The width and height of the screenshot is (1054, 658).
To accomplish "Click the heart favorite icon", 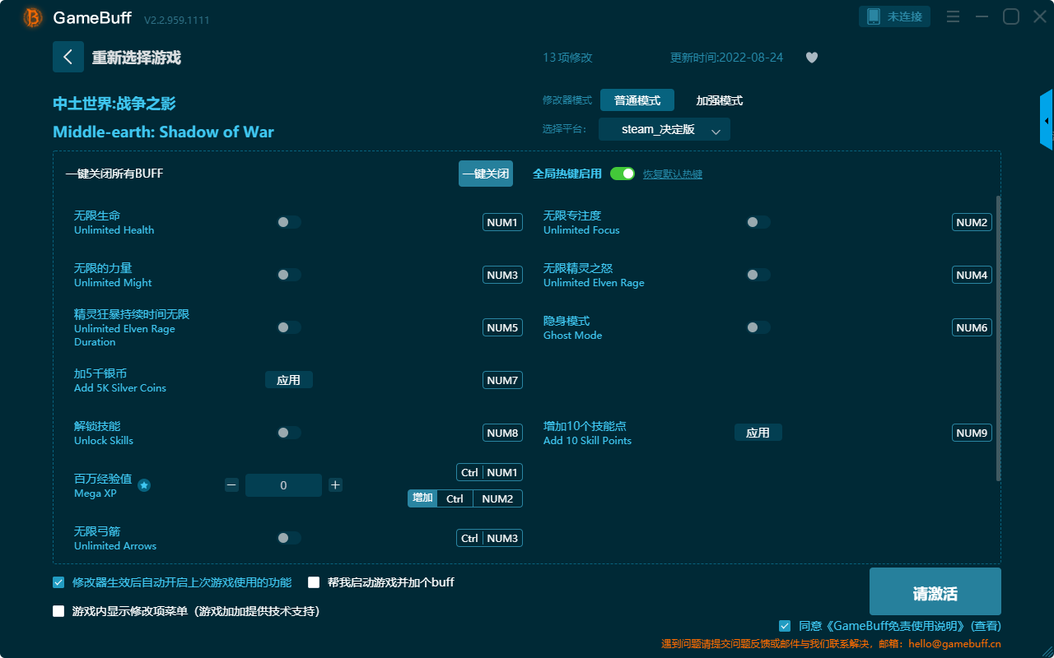I will coord(811,58).
